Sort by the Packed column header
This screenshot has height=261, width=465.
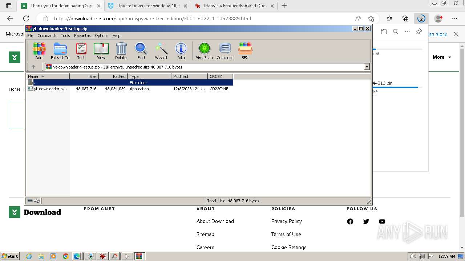pos(113,76)
